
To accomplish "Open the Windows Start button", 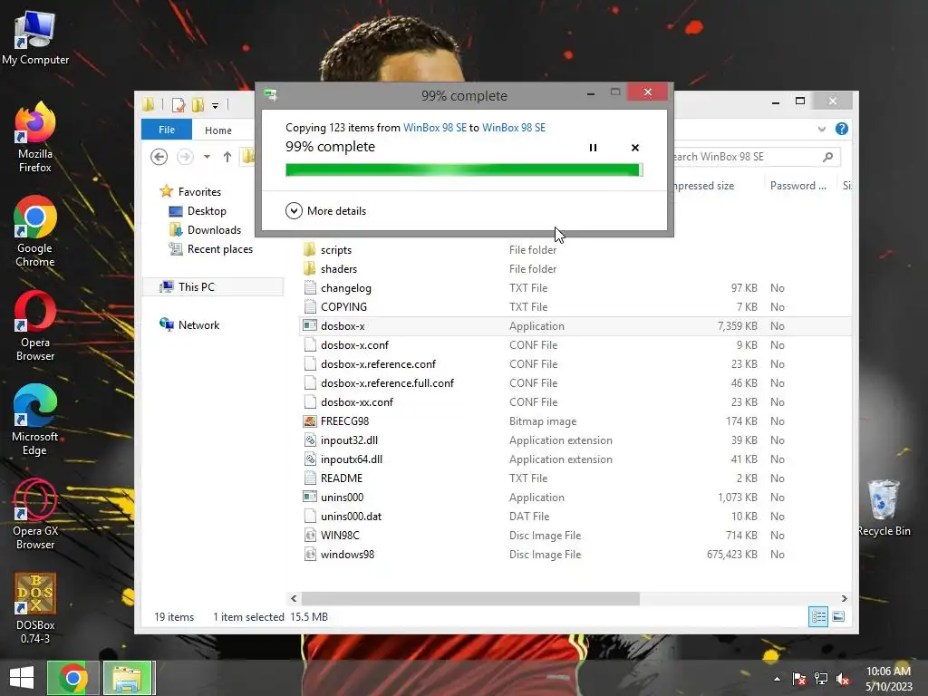I will click(22, 678).
